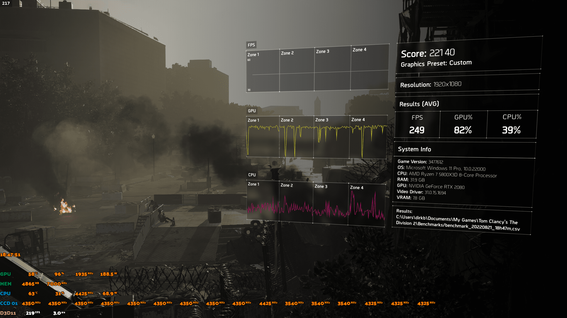The height and width of the screenshot is (318, 567).
Task: Click the 18:47:51 overlay clock
Action: point(10,255)
